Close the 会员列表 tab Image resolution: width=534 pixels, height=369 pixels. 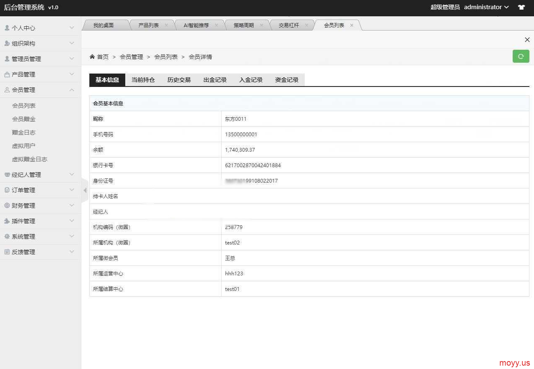coord(352,25)
